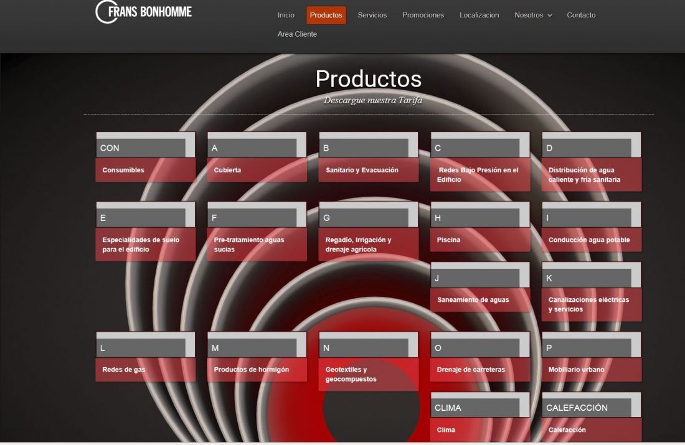The image size is (685, 445).
Task: Open the Mobiliario urbano category
Action: pyautogui.click(x=592, y=370)
